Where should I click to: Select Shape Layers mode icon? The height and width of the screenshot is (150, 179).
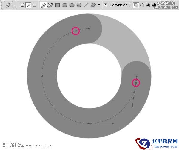[22, 5]
